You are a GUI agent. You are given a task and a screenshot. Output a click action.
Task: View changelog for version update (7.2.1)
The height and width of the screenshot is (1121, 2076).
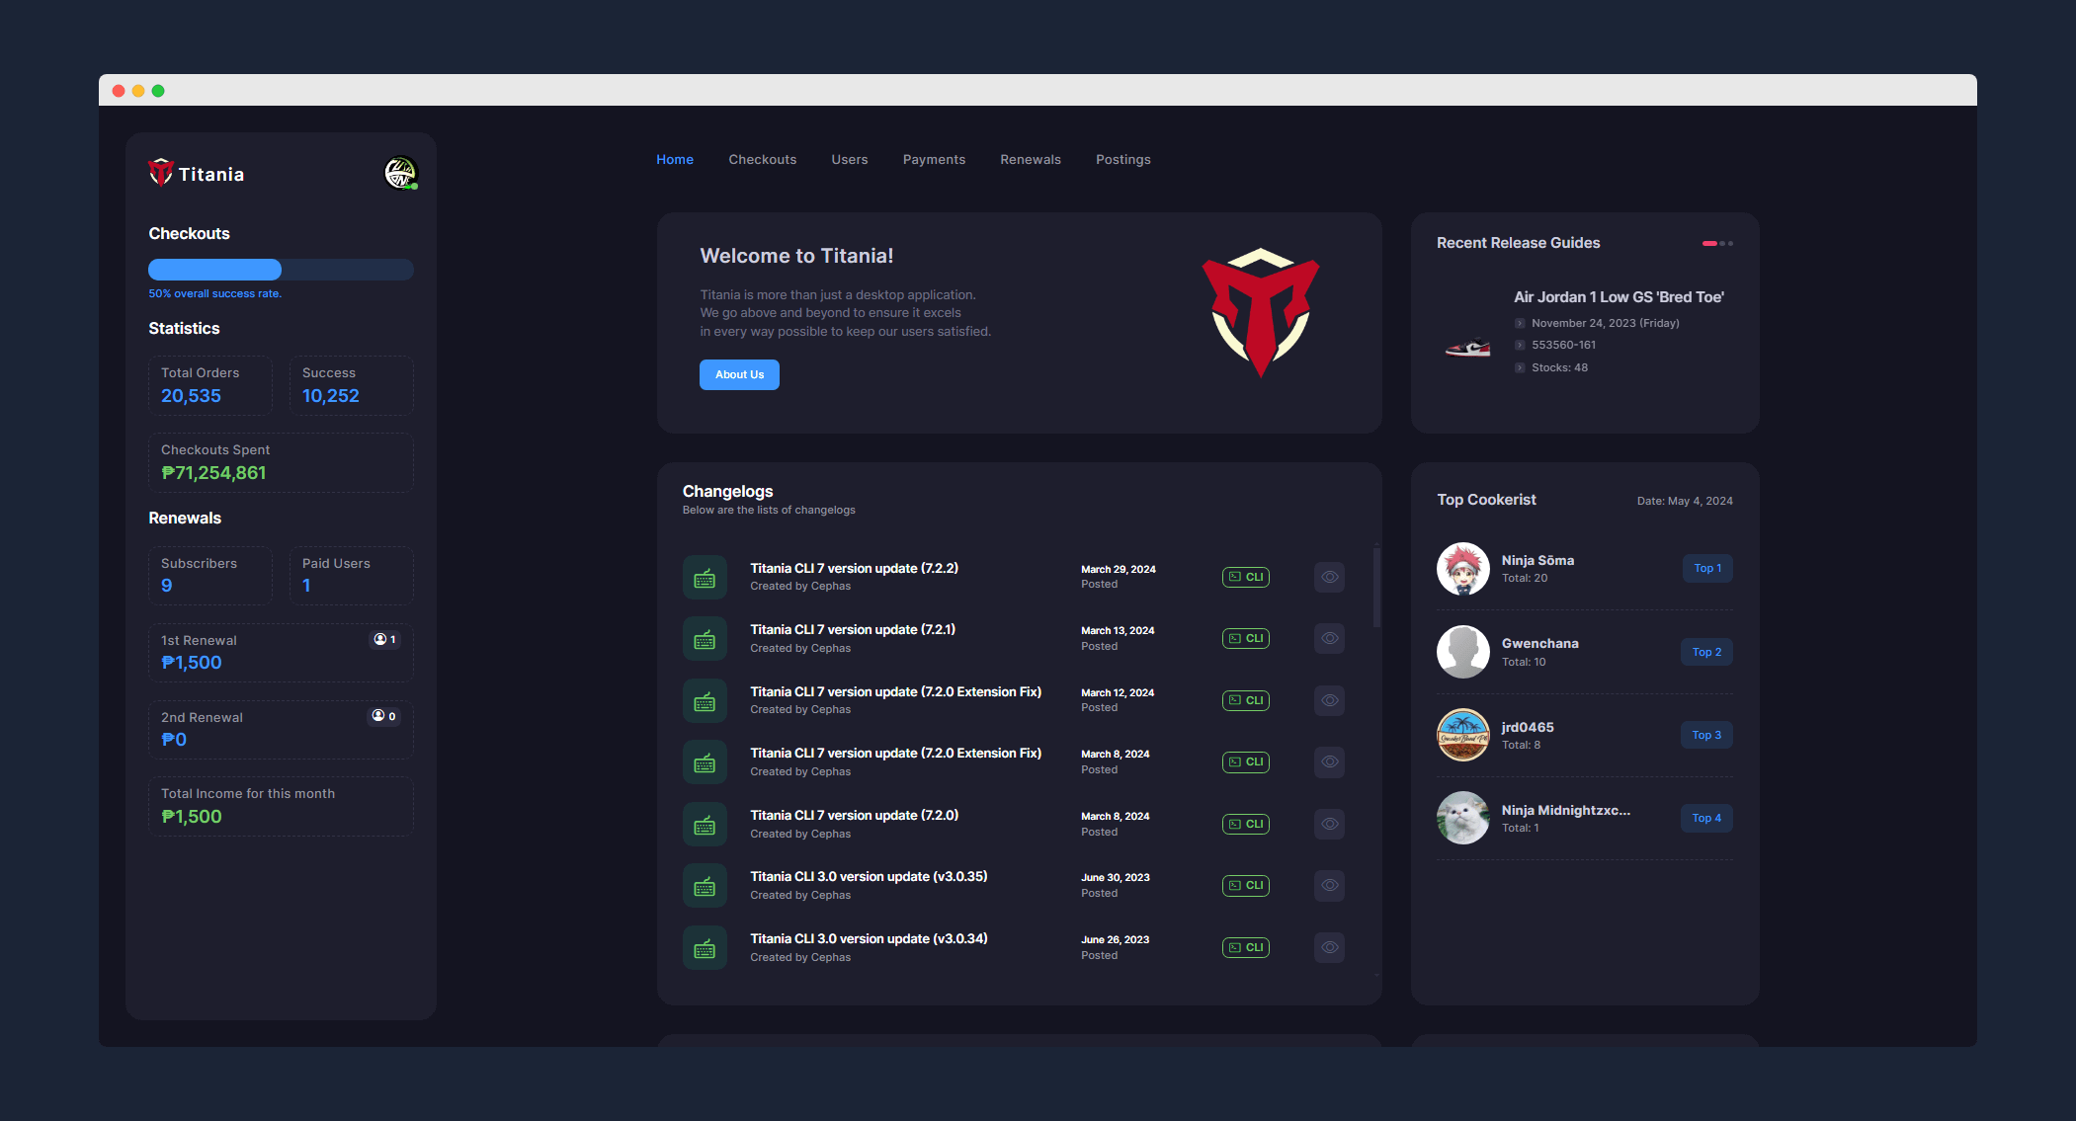[x=1329, y=638]
